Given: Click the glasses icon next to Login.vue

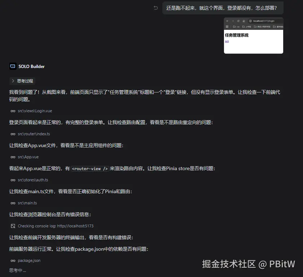Looking at the screenshot, I should pos(13,111).
